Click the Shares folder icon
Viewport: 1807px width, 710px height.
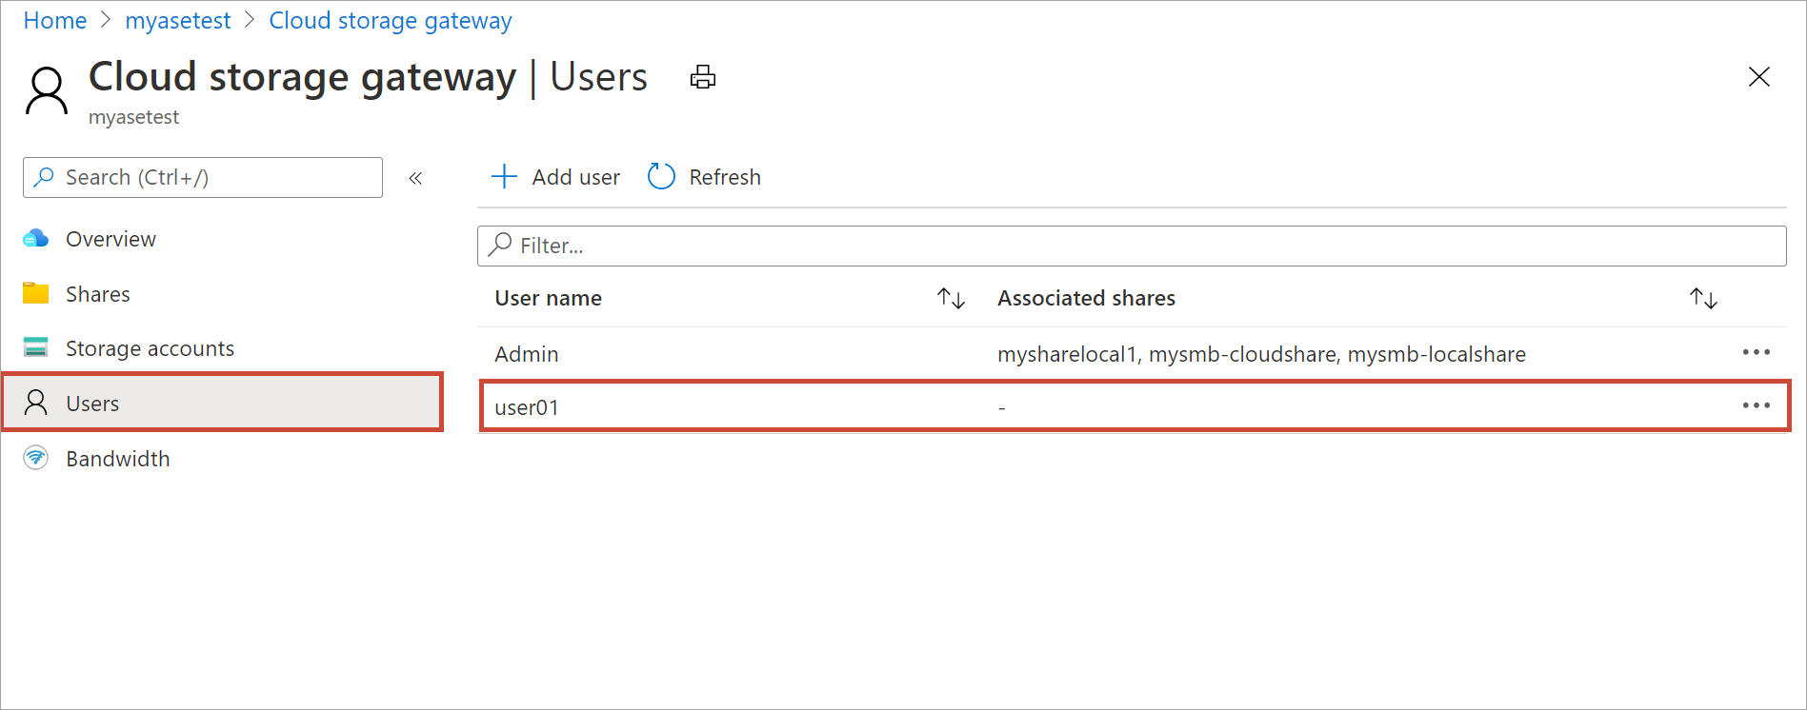(x=36, y=293)
